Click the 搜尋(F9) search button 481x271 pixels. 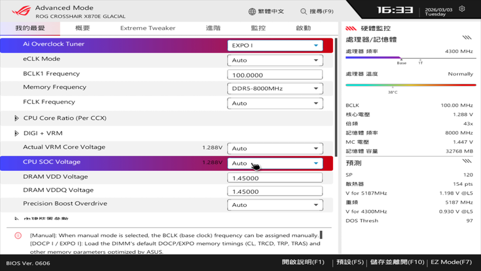point(317,11)
